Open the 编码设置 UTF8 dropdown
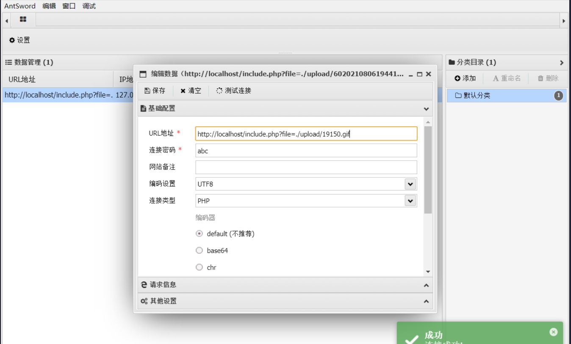 coord(410,184)
